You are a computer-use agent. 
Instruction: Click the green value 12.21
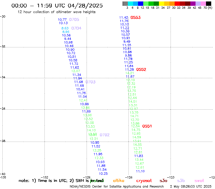click(x=94, y=139)
